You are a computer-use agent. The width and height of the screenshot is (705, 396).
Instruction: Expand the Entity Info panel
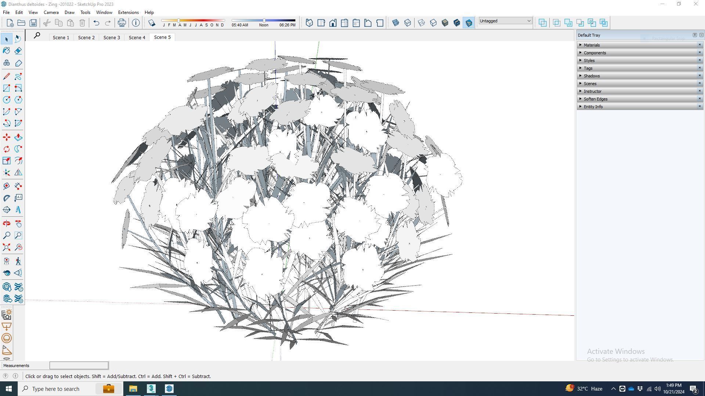point(639,106)
